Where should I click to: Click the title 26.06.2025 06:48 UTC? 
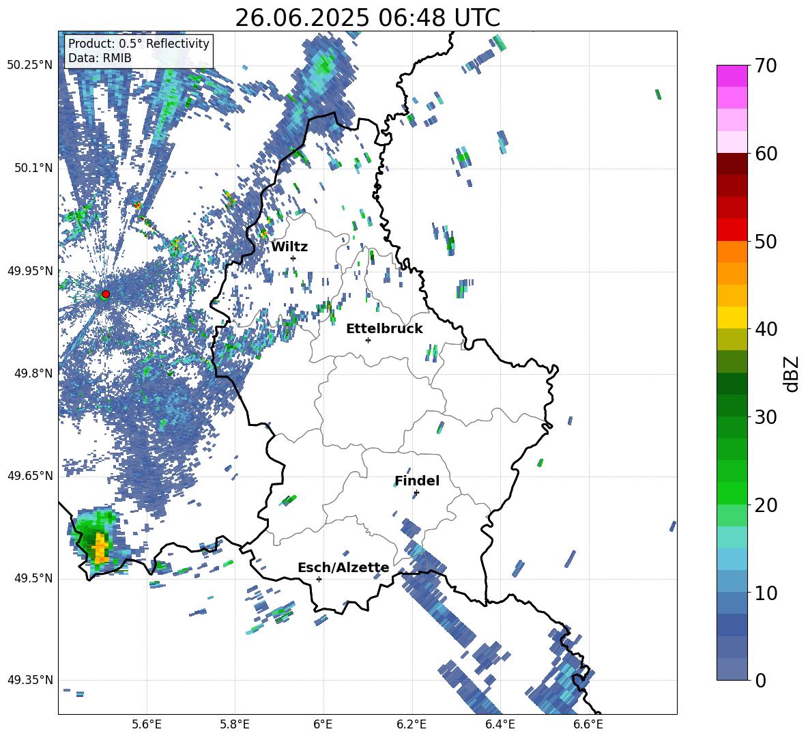click(x=367, y=18)
